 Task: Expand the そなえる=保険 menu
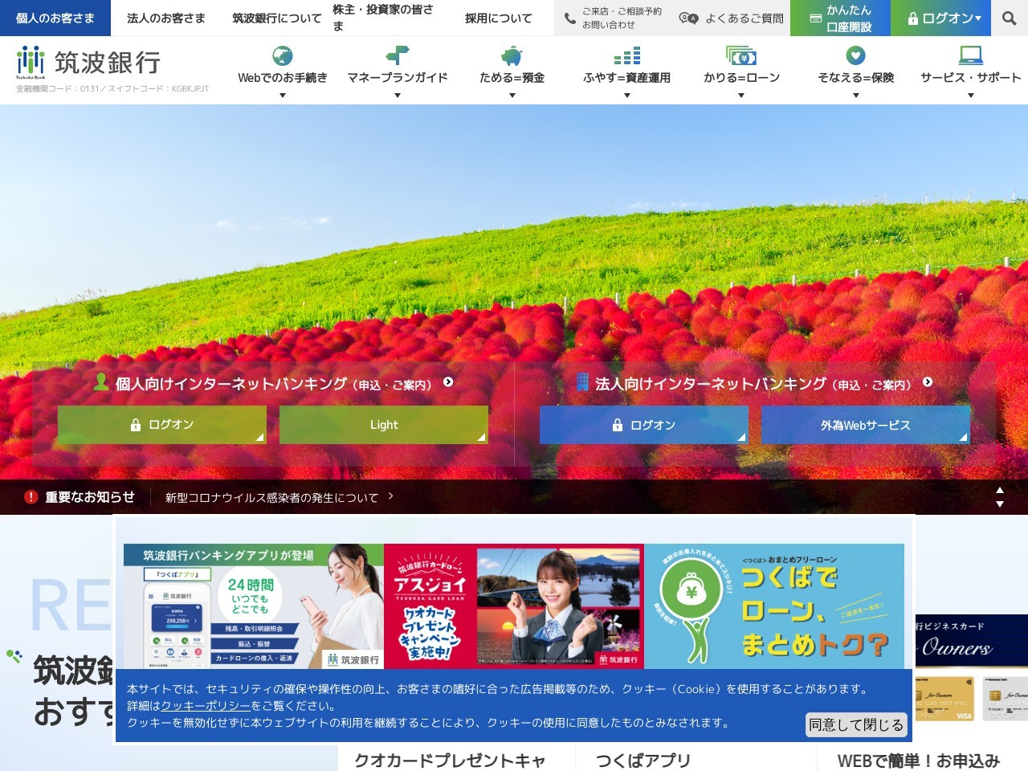pos(856,96)
